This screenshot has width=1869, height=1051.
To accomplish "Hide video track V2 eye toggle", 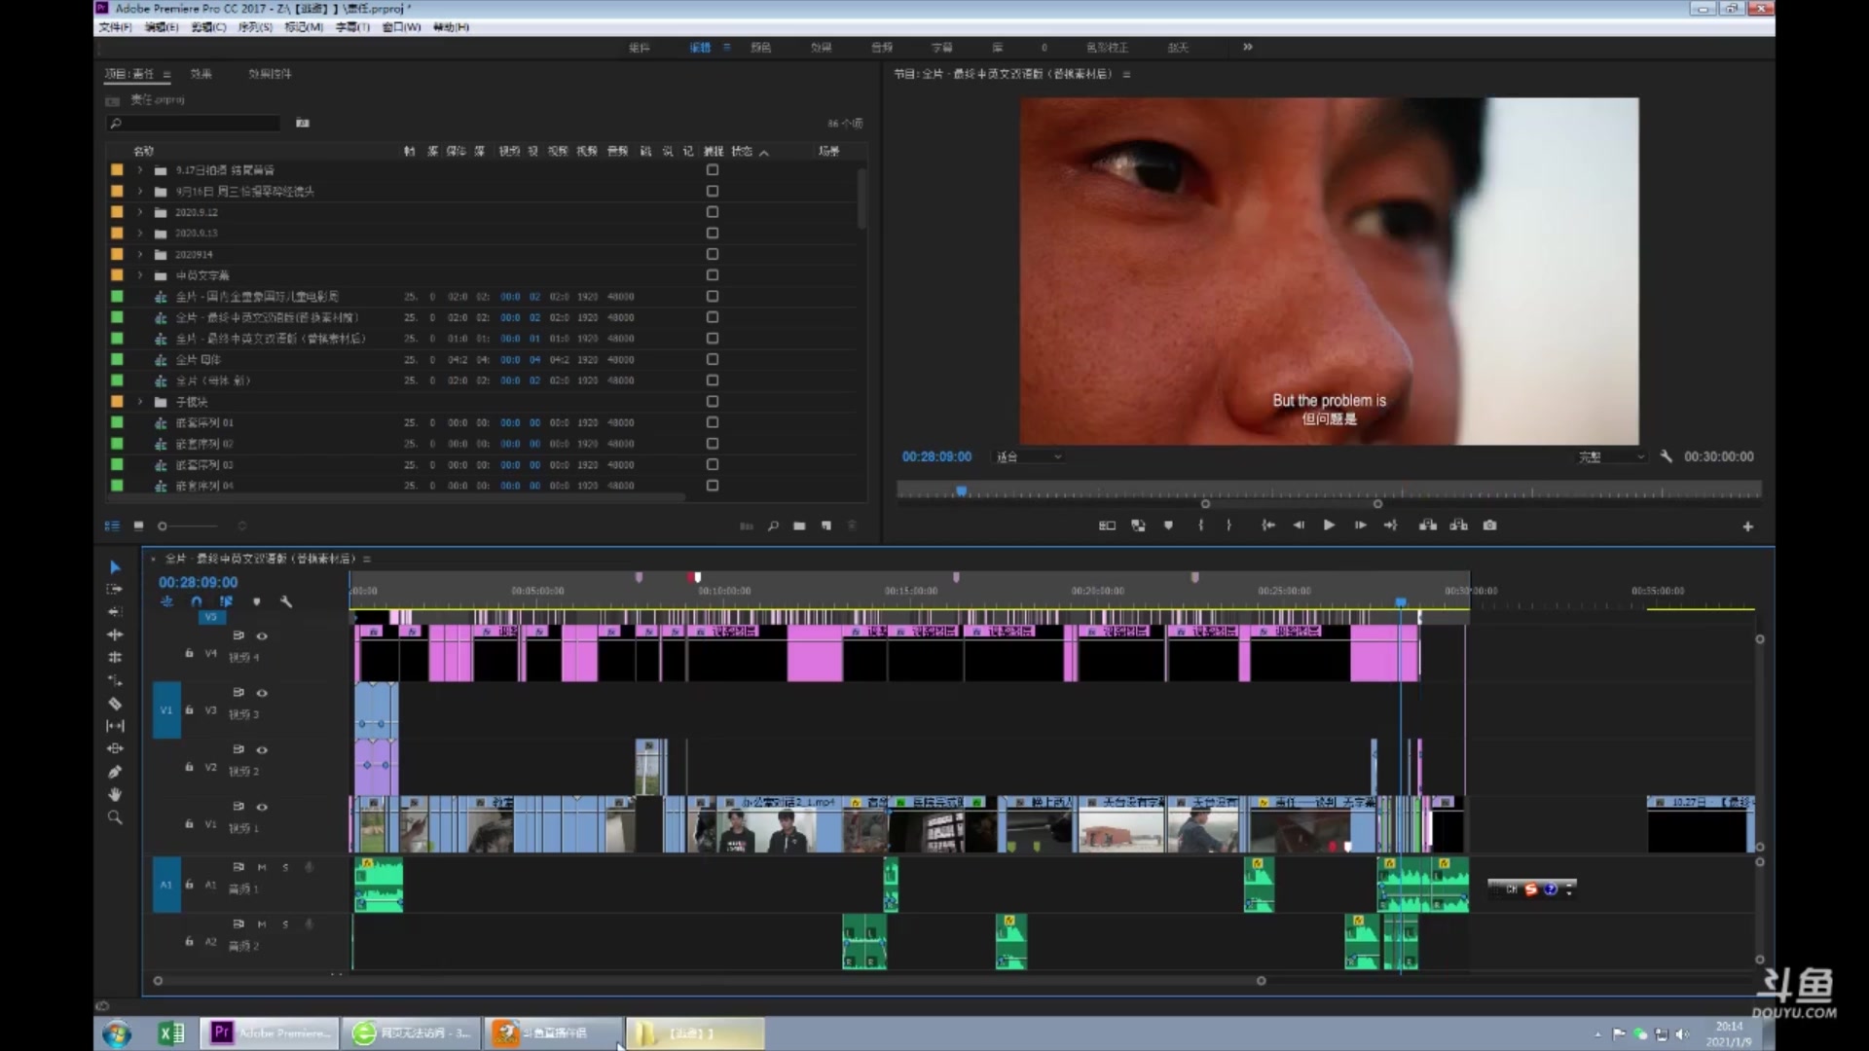I will pos(262,749).
